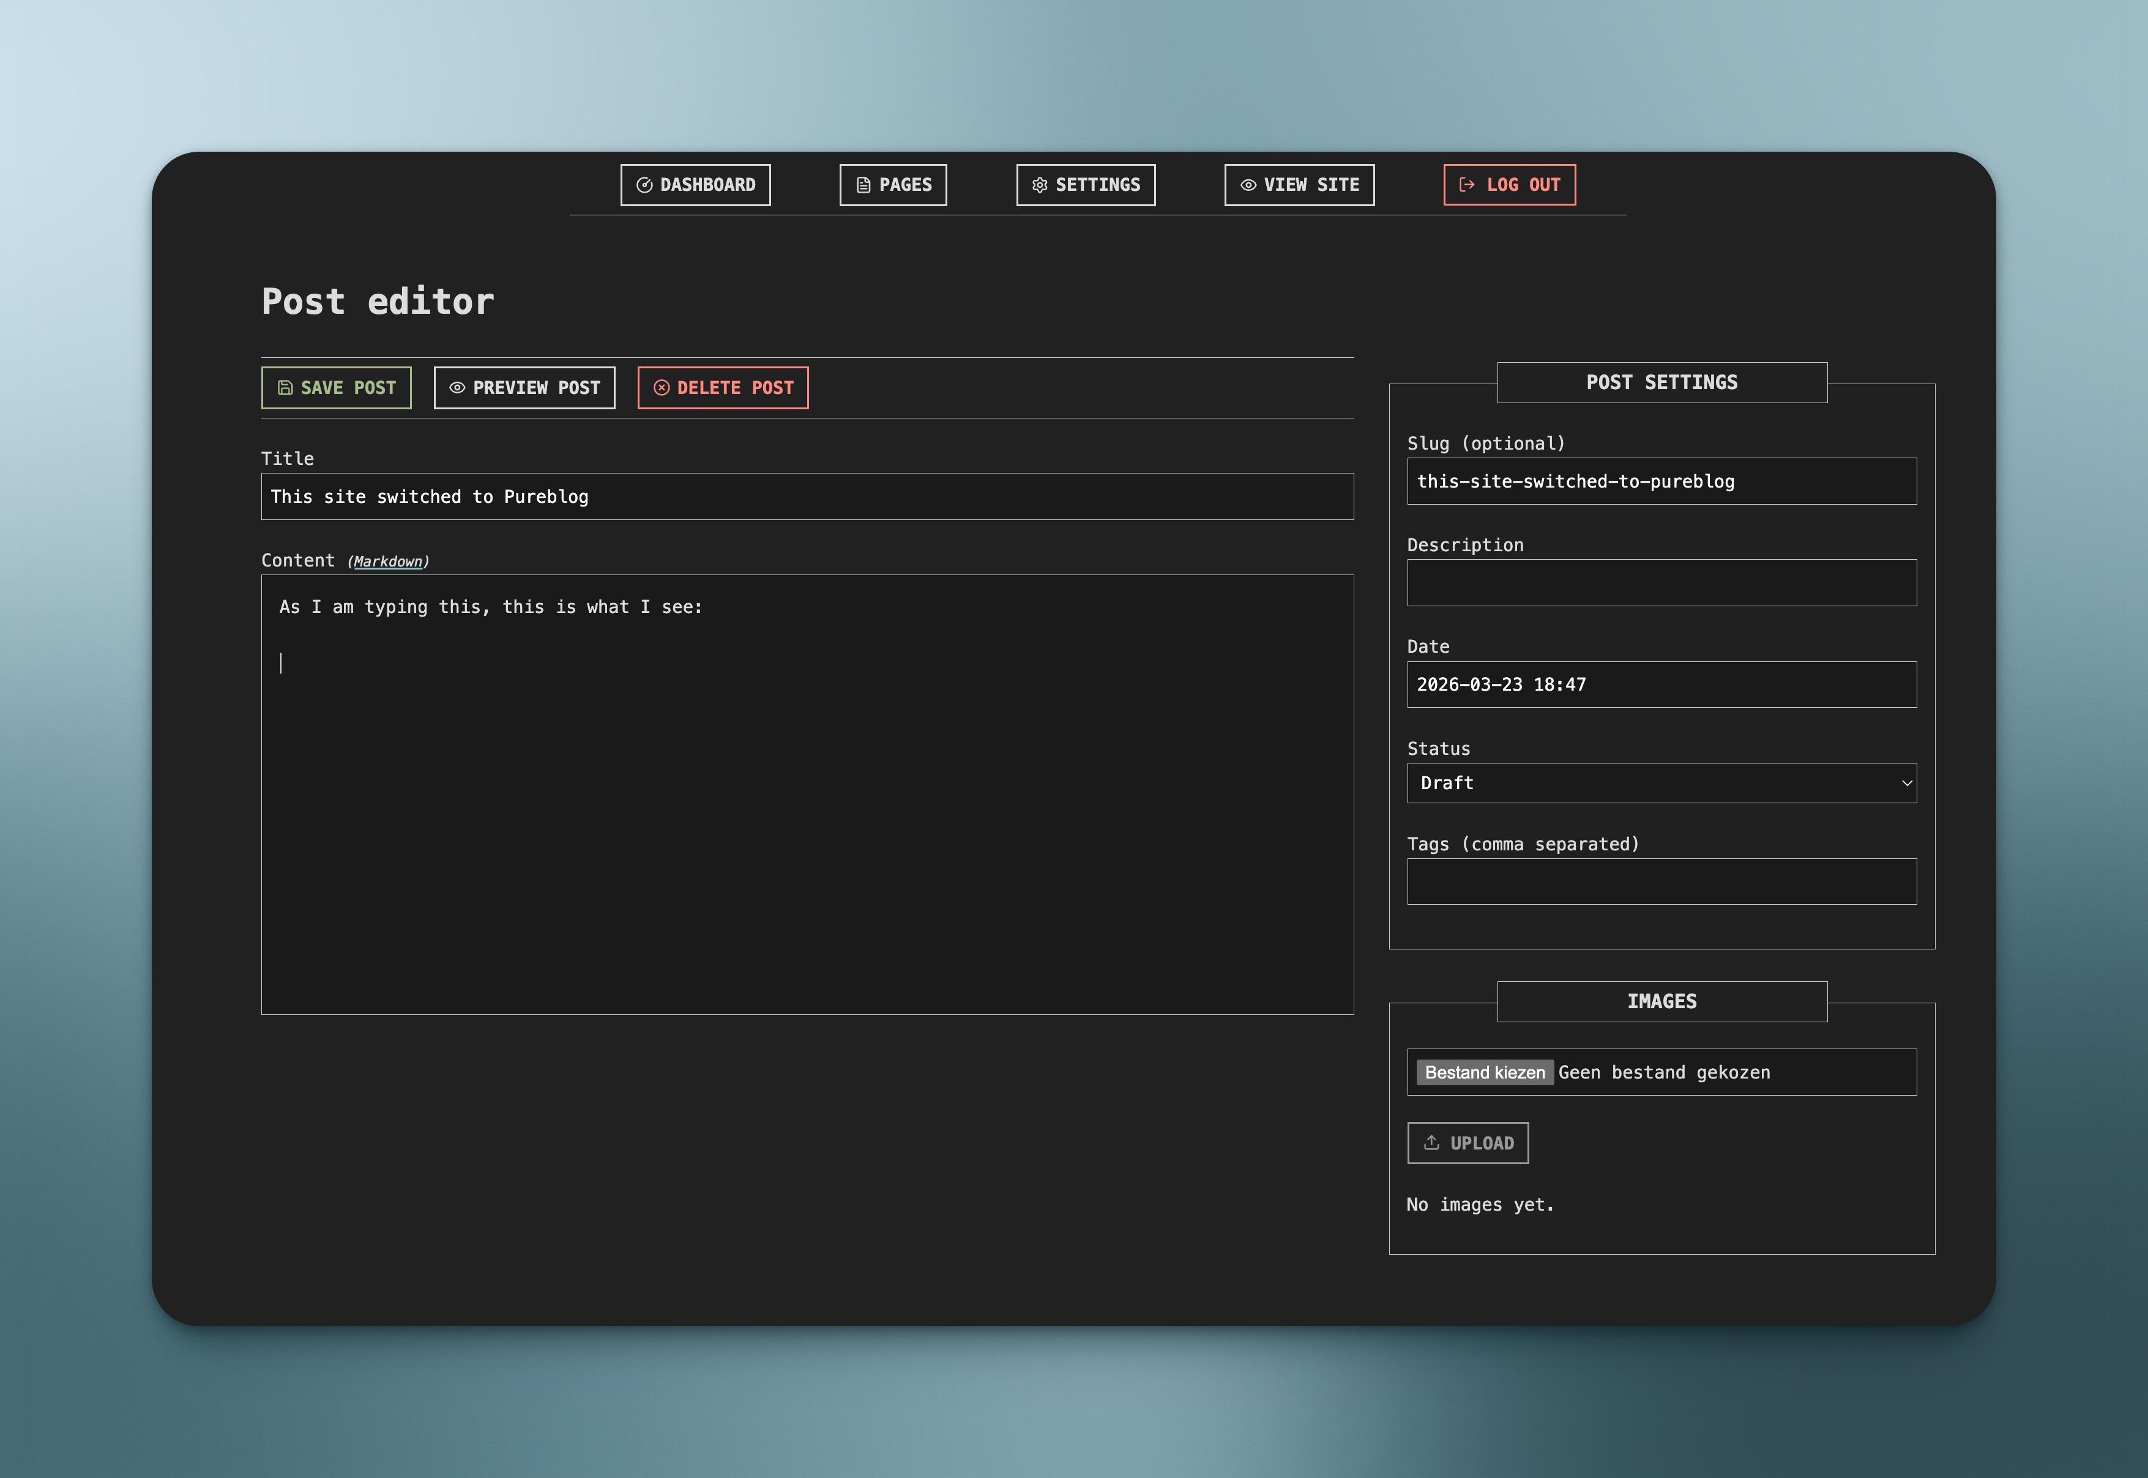This screenshot has height=1478, width=2148.
Task: Click the upload arrow icon in the Images panel
Action: [x=1431, y=1143]
